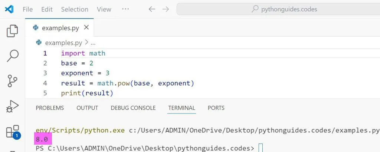Expand the hidden menus ellipsis
Screen dimensions: 380x152
125,9
